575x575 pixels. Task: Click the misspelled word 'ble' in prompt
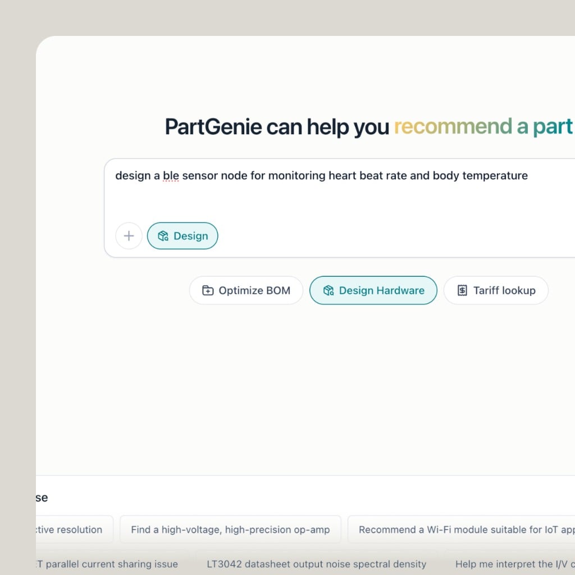coord(171,176)
